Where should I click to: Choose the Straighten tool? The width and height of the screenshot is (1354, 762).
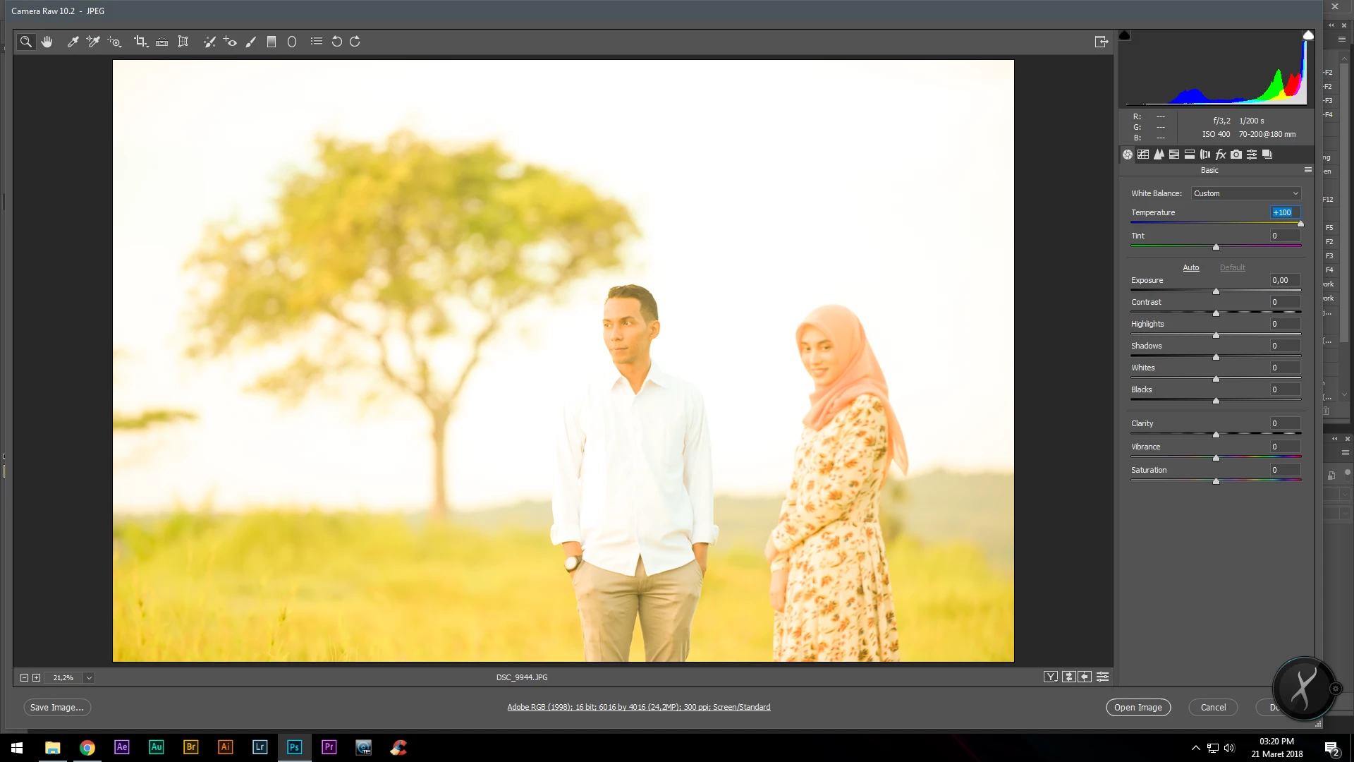pyautogui.click(x=161, y=42)
